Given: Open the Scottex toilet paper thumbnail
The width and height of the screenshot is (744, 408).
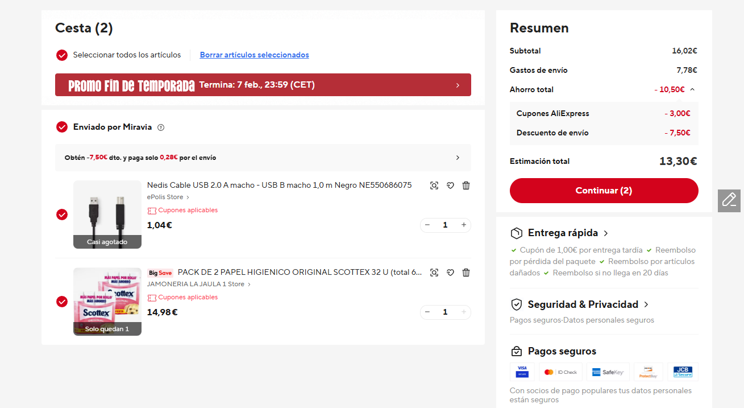Looking at the screenshot, I should point(107,302).
